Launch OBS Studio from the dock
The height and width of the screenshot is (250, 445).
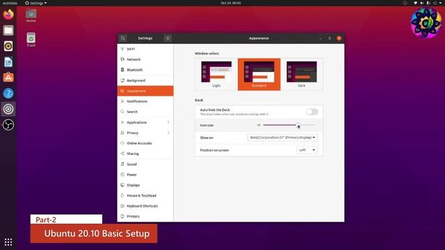click(8, 125)
